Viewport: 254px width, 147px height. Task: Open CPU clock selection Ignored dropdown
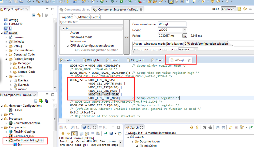pos(196,50)
